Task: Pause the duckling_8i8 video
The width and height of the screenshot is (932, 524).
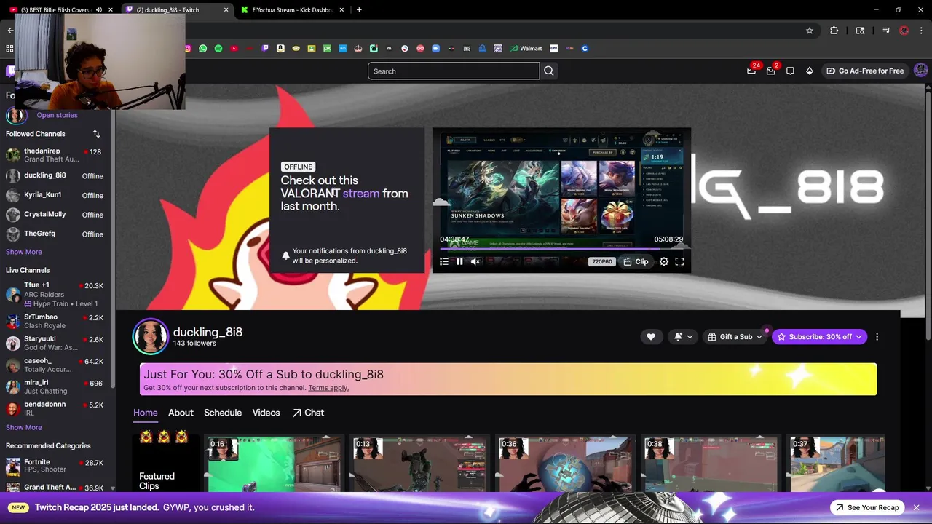Action: coord(459,262)
